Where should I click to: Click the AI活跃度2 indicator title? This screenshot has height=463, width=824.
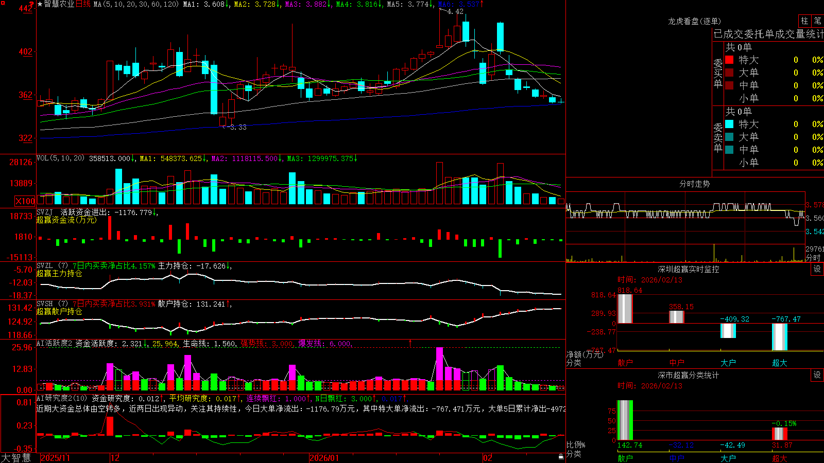pyautogui.click(x=55, y=344)
